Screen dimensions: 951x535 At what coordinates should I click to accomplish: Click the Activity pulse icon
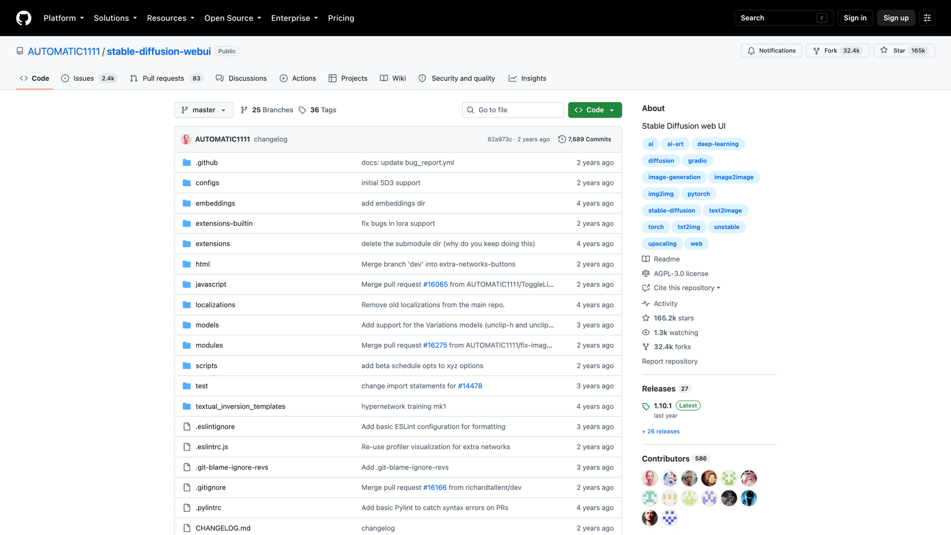pyautogui.click(x=646, y=304)
